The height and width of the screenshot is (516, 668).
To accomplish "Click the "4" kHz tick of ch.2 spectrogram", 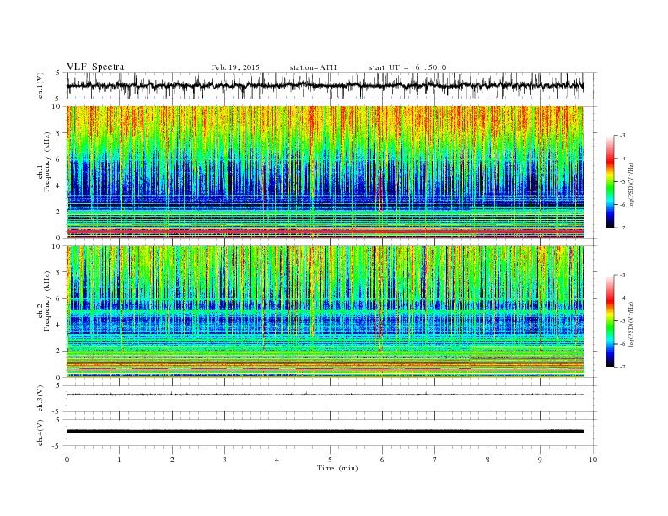I will [x=59, y=325].
